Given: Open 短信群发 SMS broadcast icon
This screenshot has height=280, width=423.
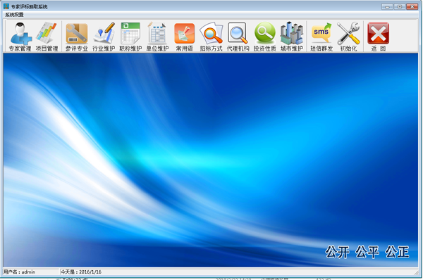Looking at the screenshot, I should click(321, 37).
